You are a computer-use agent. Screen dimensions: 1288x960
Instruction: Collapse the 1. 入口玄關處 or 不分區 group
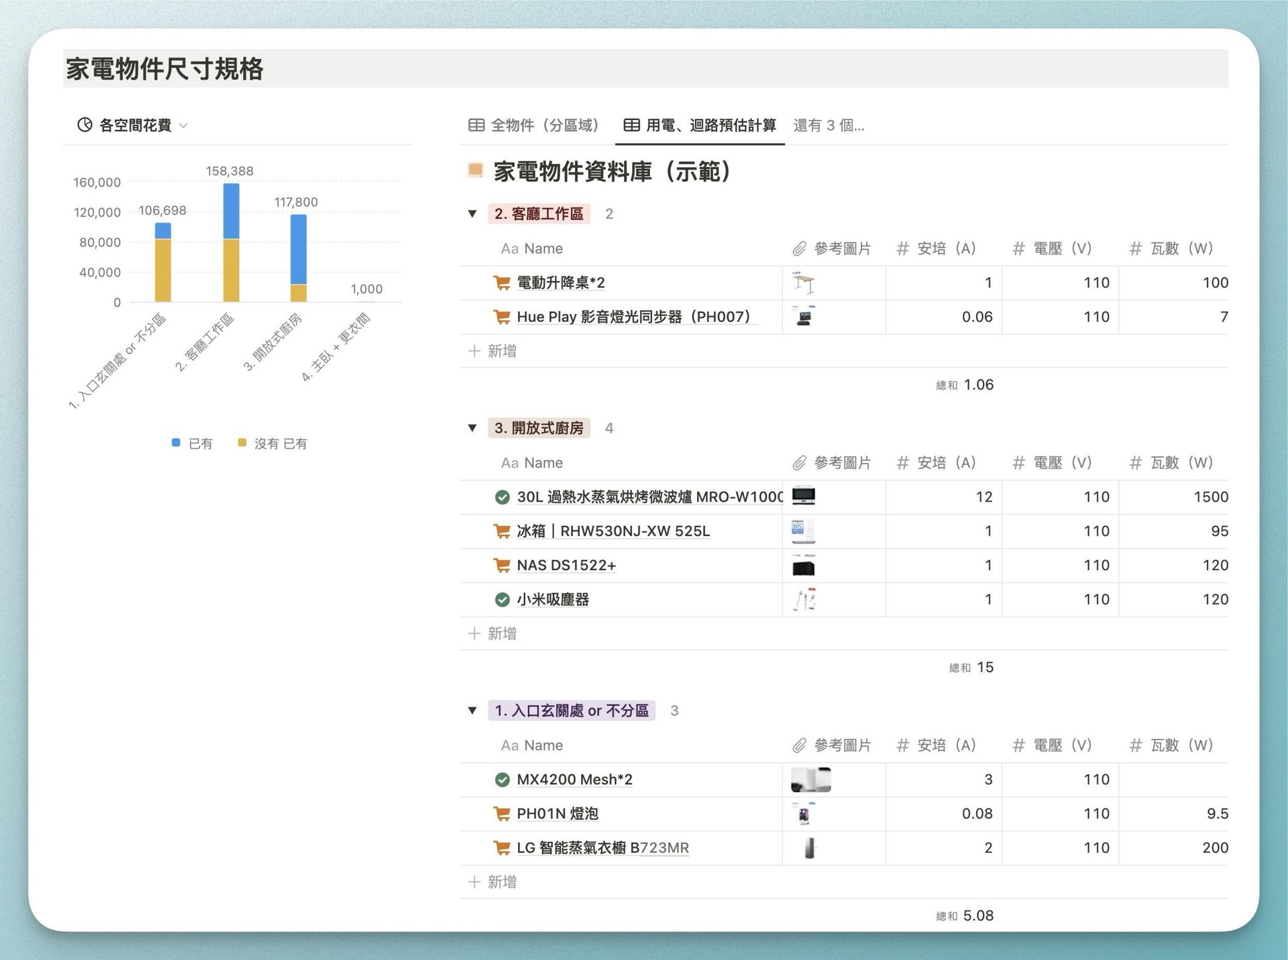pyautogui.click(x=472, y=710)
